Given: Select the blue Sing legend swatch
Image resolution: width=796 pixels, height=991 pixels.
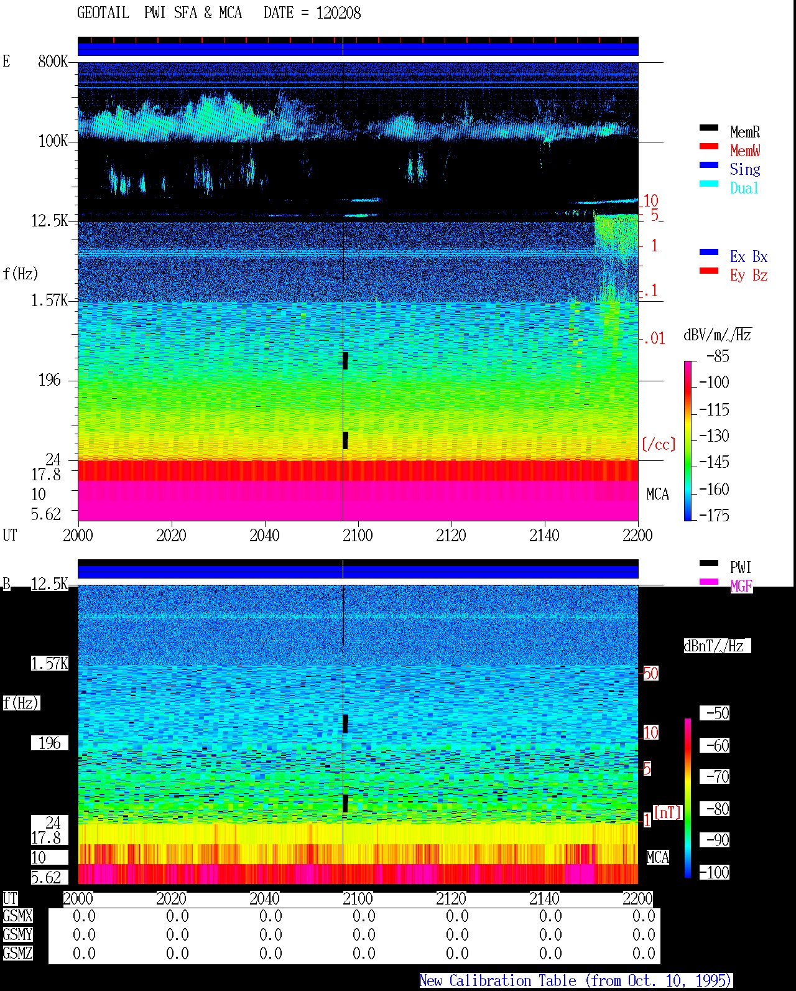Looking at the screenshot, I should (708, 165).
